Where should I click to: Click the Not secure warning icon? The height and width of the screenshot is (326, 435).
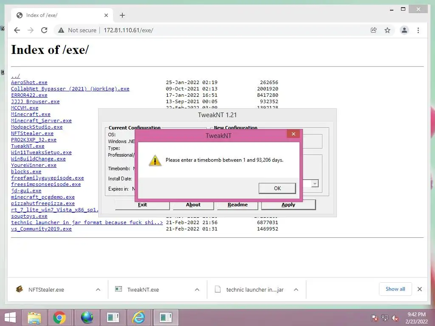(61, 30)
